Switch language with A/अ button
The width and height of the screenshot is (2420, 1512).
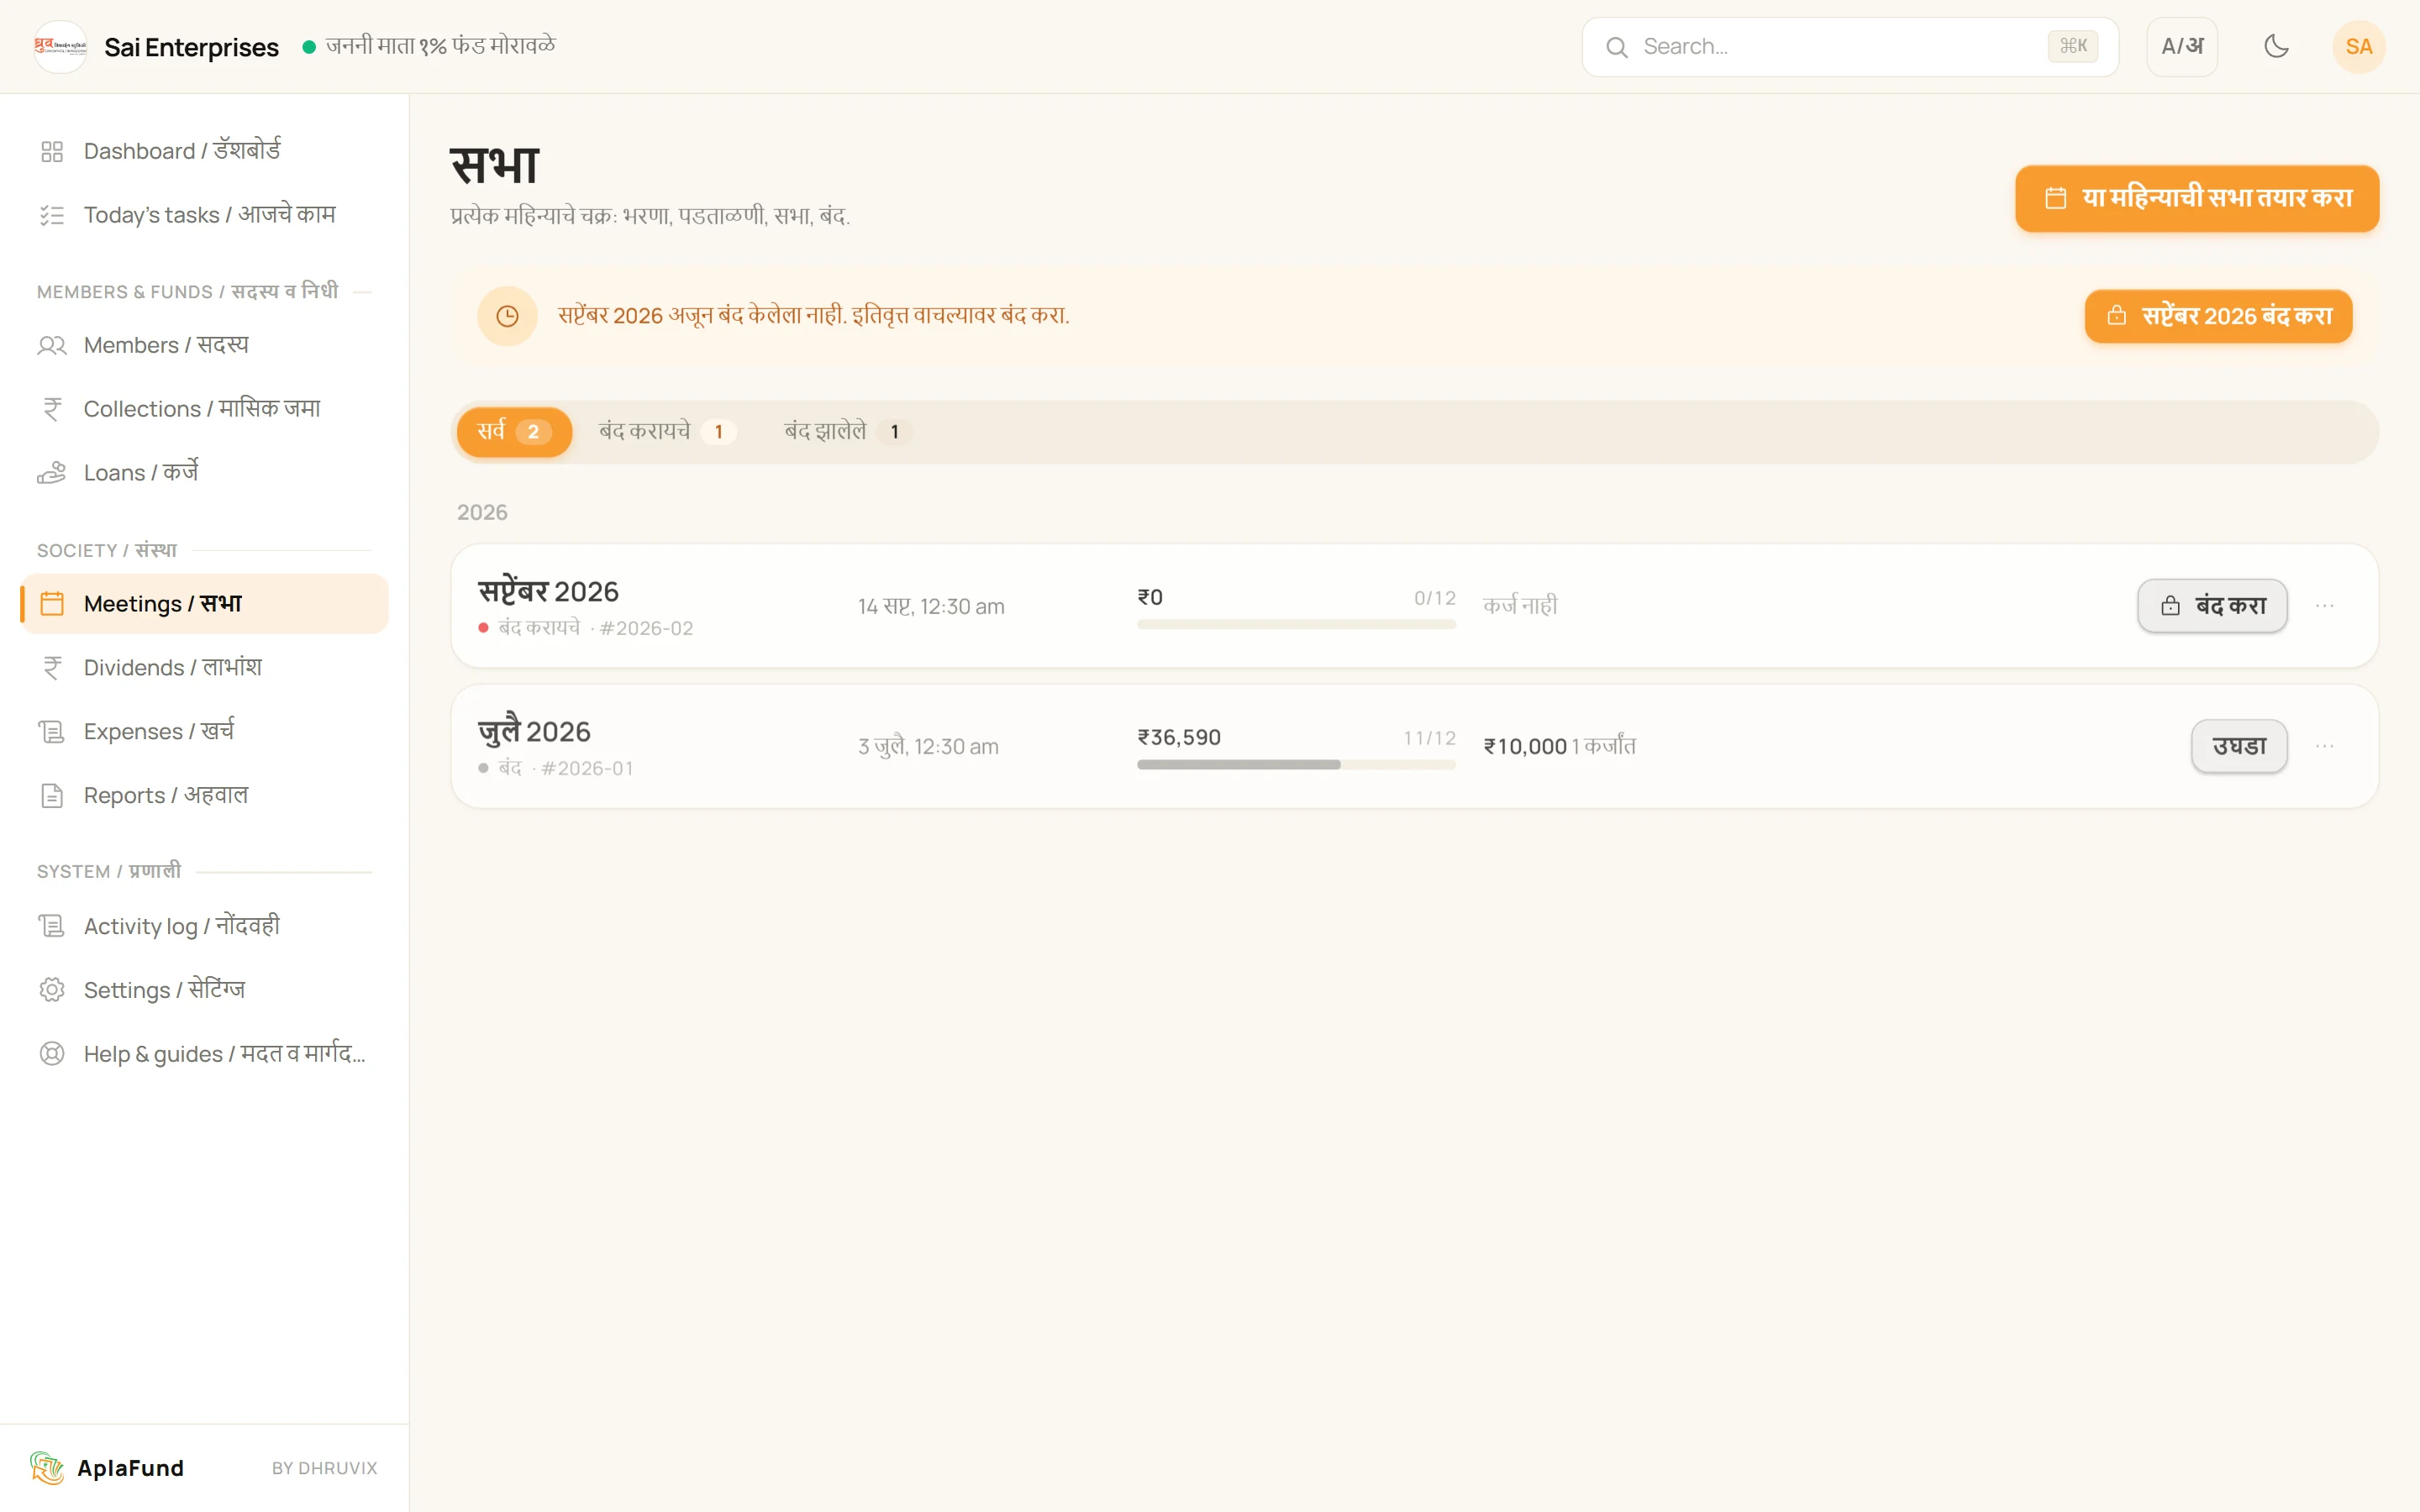(x=2182, y=46)
